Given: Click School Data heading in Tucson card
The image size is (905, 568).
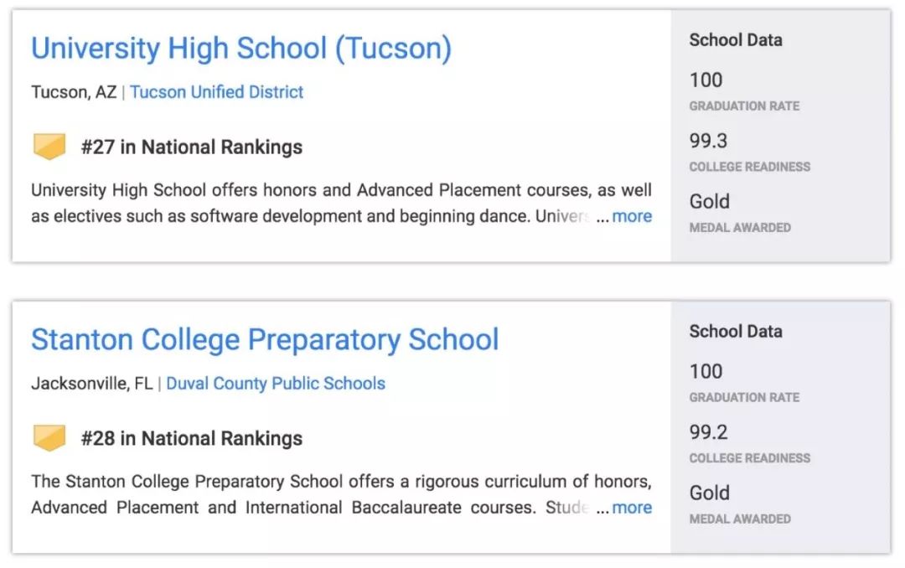Looking at the screenshot, I should point(736,40).
